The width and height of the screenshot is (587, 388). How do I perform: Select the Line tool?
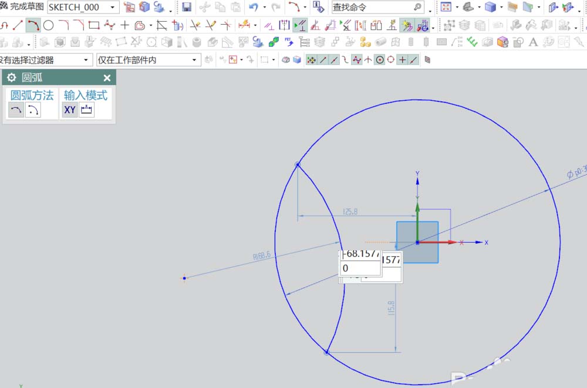pyautogui.click(x=18, y=25)
